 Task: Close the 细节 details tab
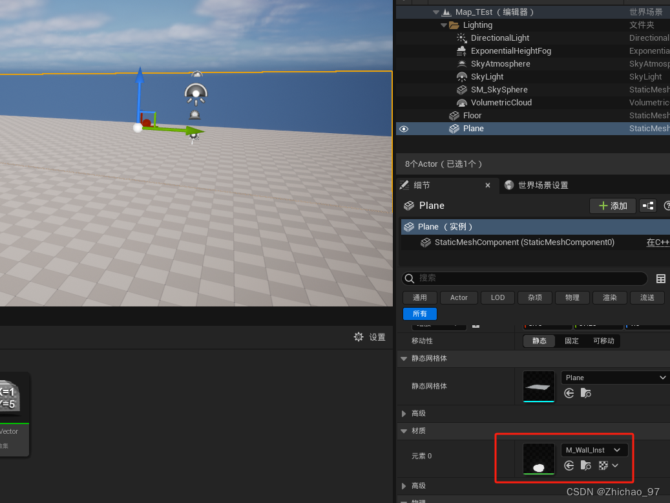click(488, 185)
